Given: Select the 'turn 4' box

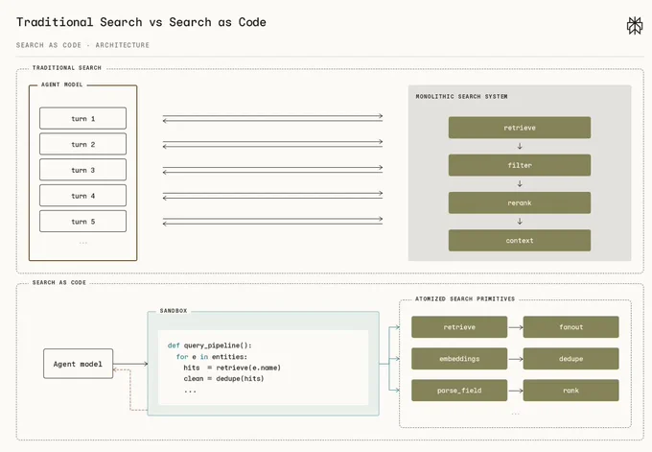Looking at the screenshot, I should pos(82,196).
